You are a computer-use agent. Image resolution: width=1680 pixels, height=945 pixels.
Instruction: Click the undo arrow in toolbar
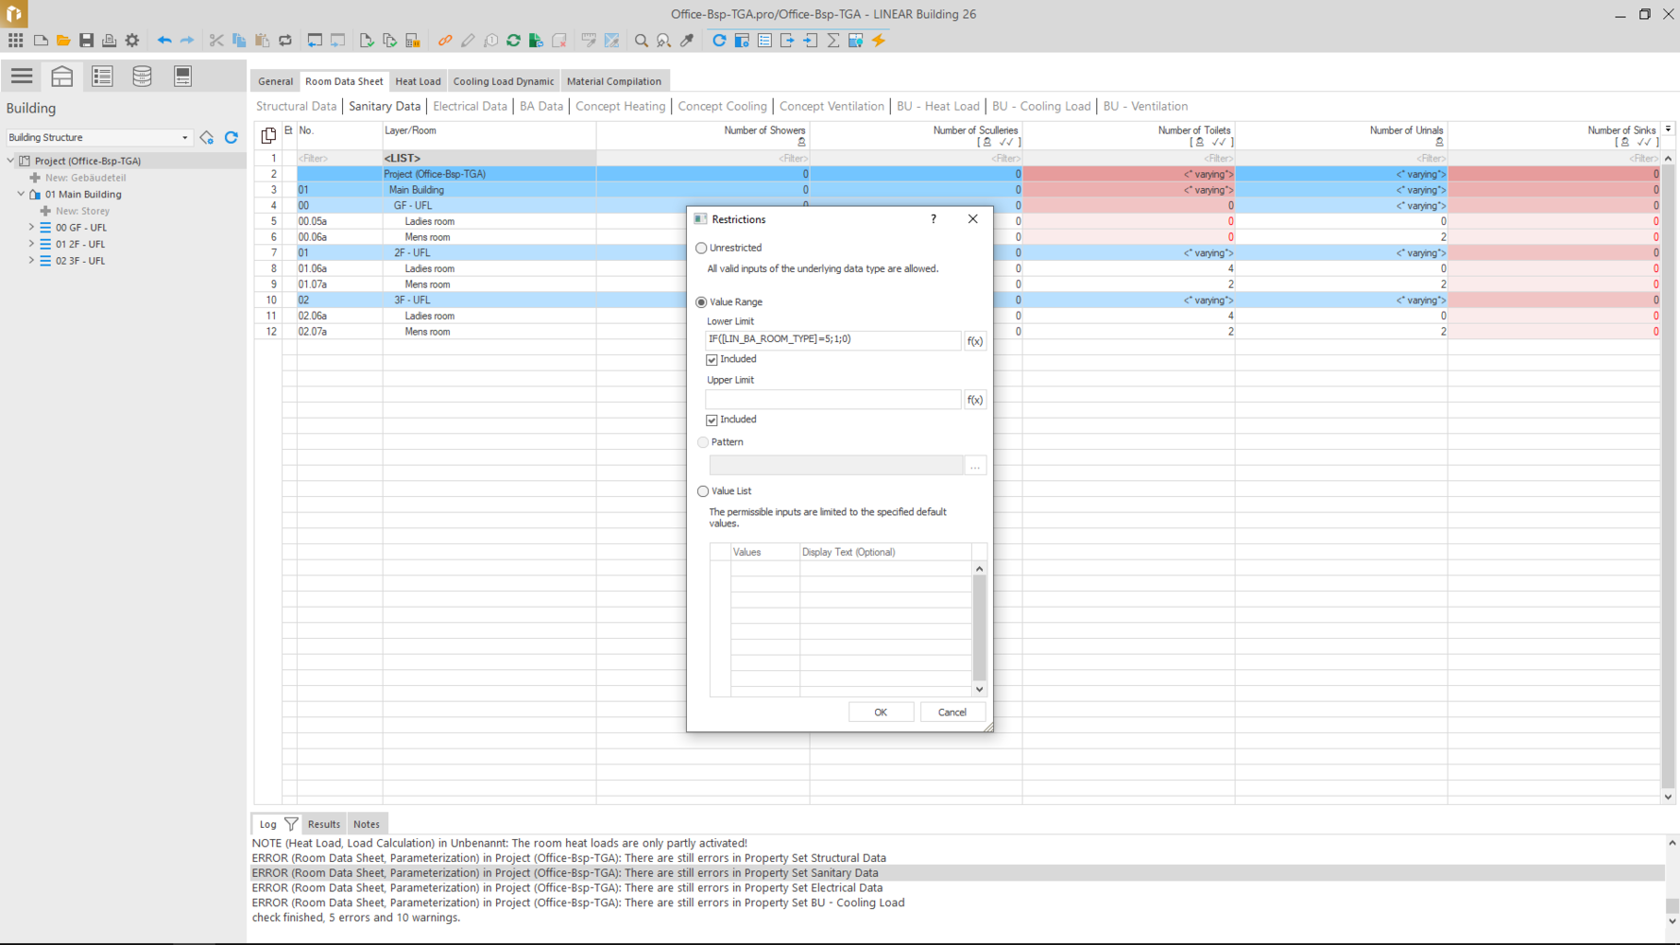click(x=164, y=41)
